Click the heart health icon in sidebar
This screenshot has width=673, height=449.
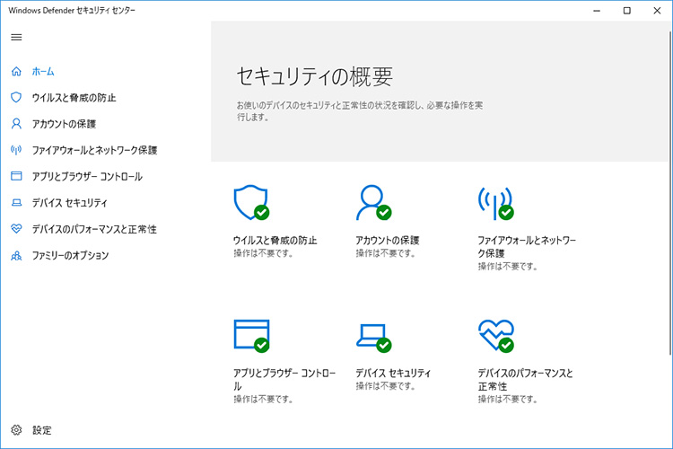(16, 229)
